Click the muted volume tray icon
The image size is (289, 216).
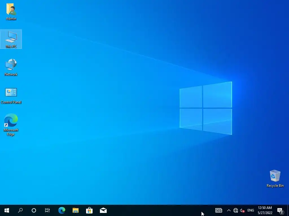tap(242, 210)
